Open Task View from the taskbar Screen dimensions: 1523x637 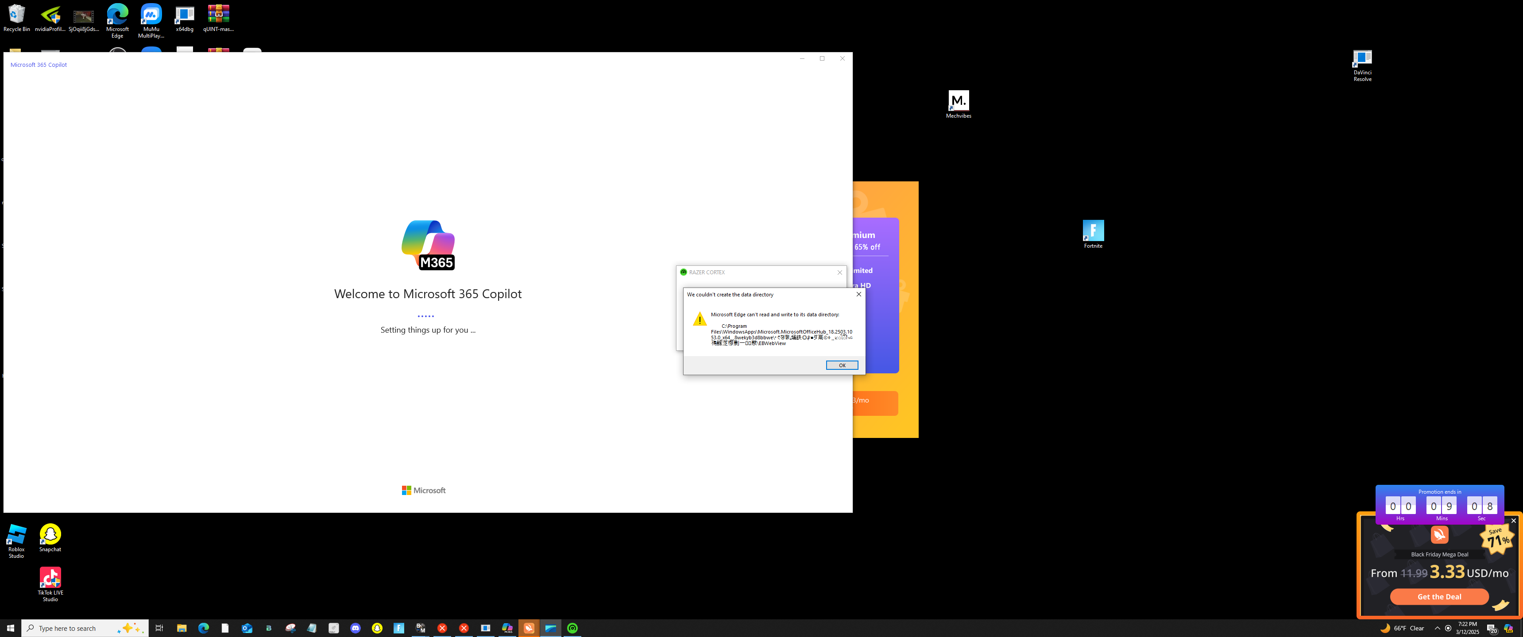(x=159, y=628)
